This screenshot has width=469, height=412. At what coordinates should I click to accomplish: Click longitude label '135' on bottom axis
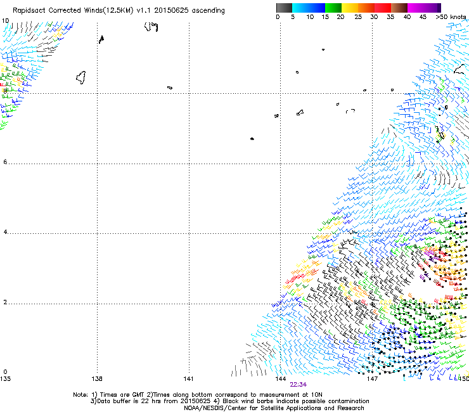point(5,379)
